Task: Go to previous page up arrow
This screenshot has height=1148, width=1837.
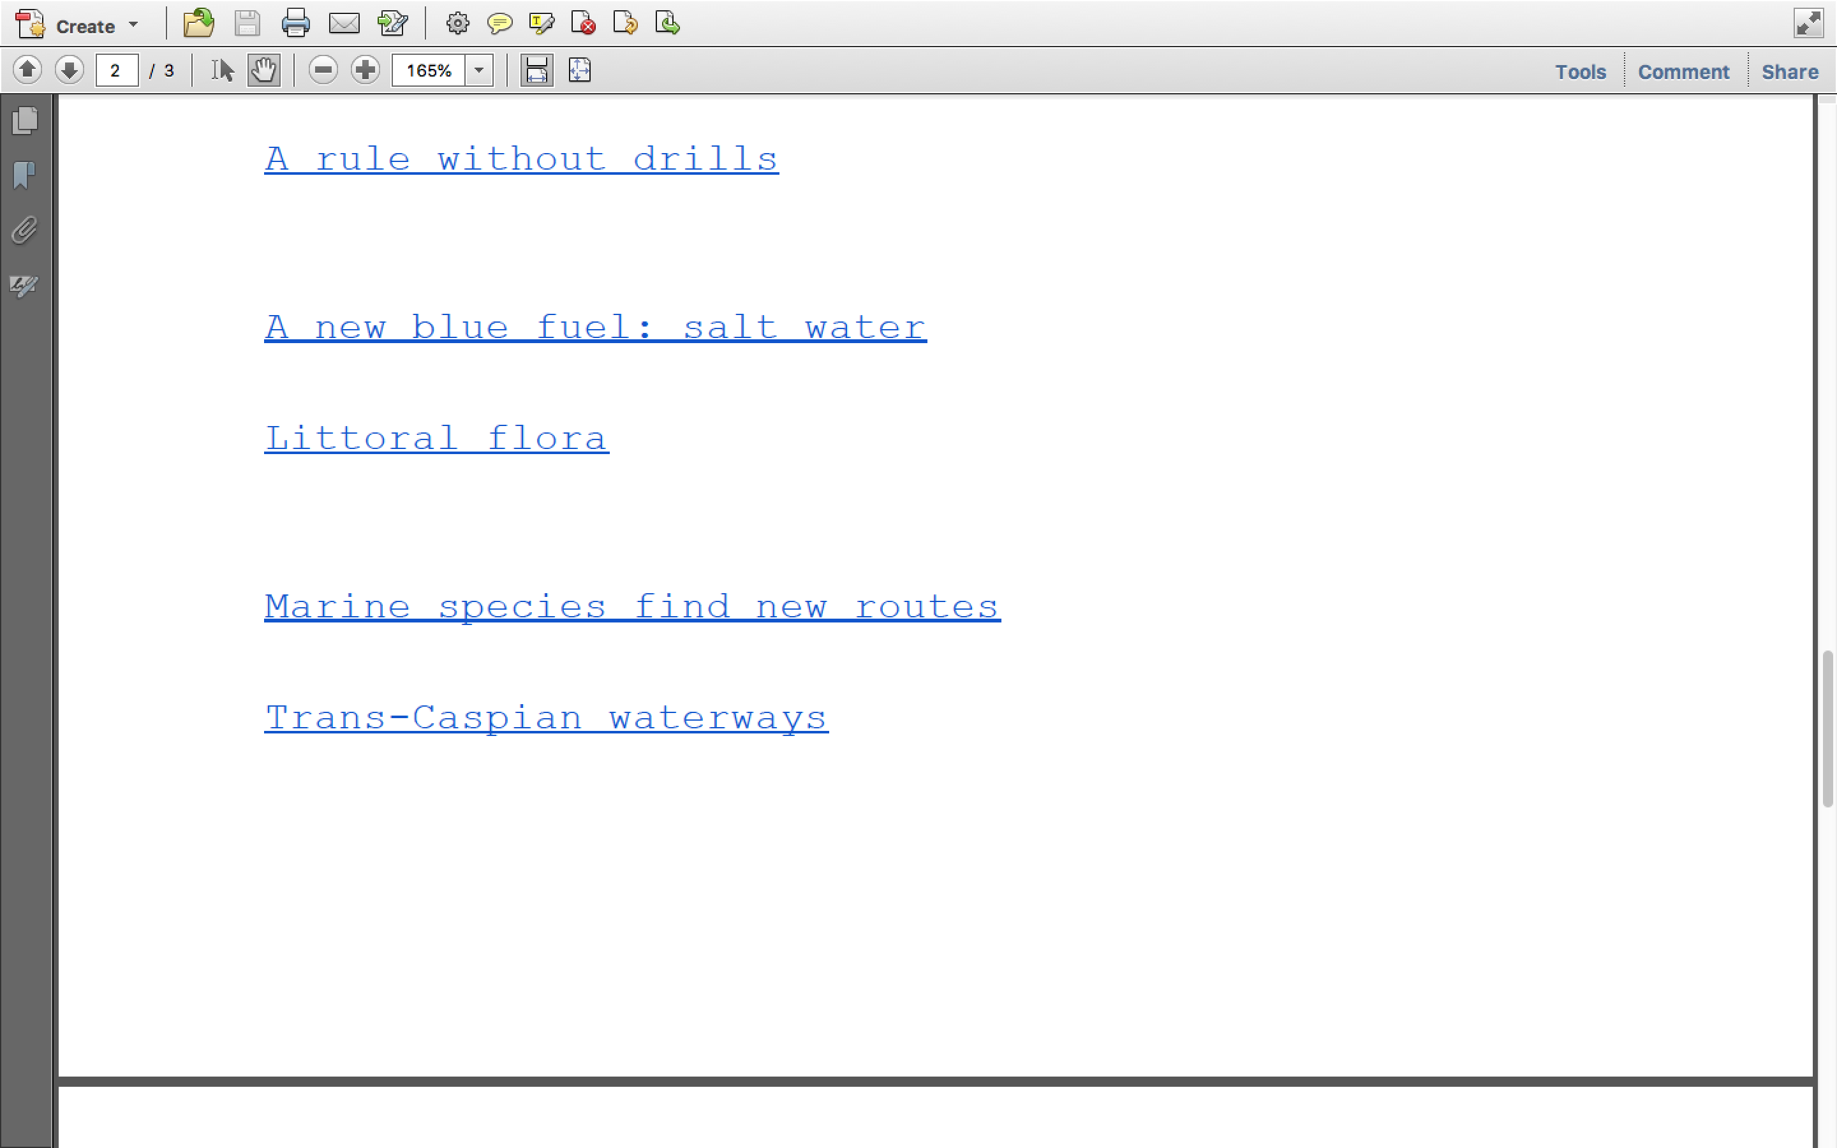Action: (x=27, y=70)
